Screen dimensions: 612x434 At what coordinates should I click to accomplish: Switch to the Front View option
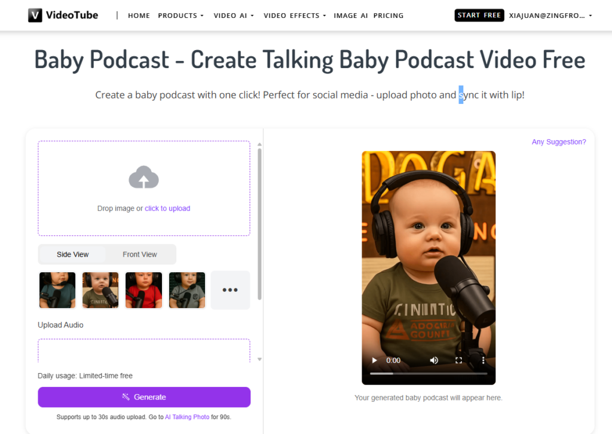pyautogui.click(x=140, y=254)
